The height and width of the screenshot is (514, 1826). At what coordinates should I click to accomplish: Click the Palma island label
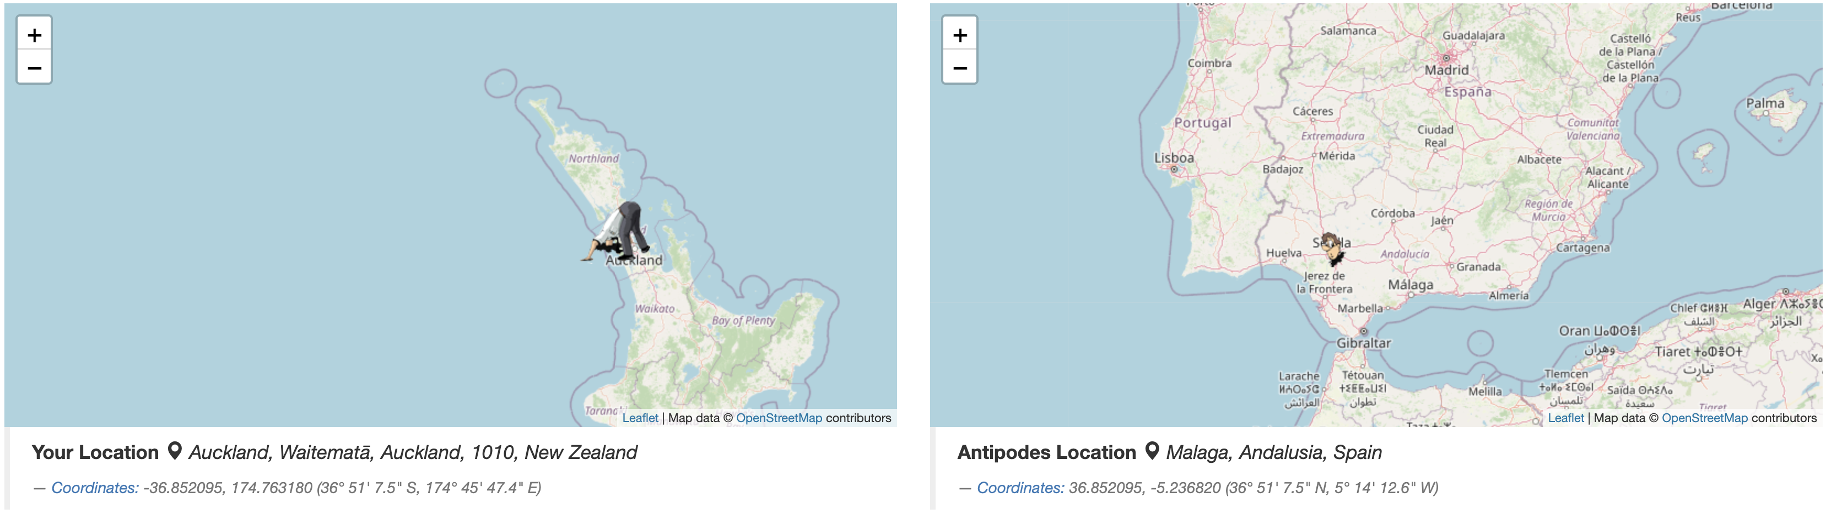[1764, 103]
